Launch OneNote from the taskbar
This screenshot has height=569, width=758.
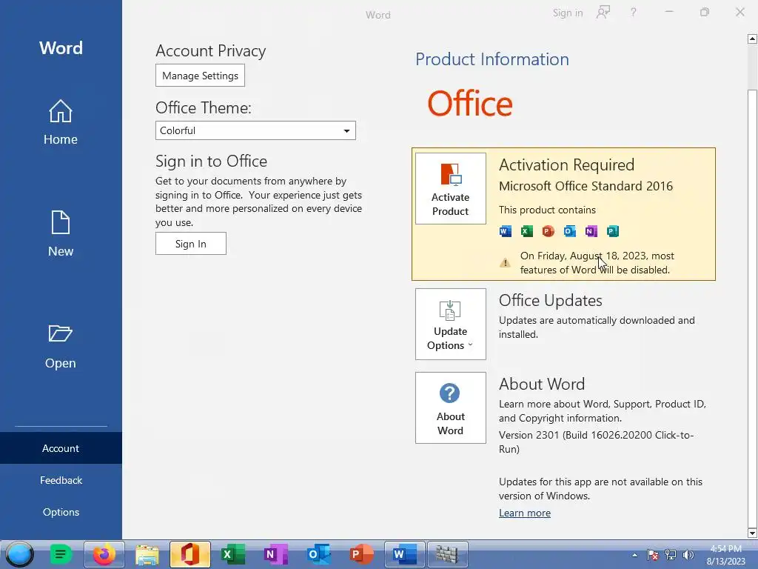(275, 554)
